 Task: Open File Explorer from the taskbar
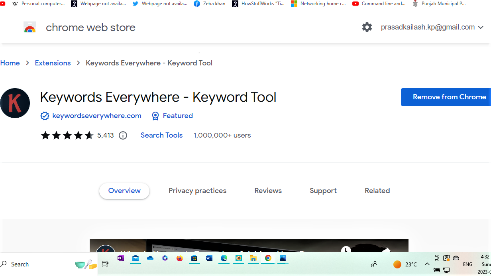[x=253, y=258]
